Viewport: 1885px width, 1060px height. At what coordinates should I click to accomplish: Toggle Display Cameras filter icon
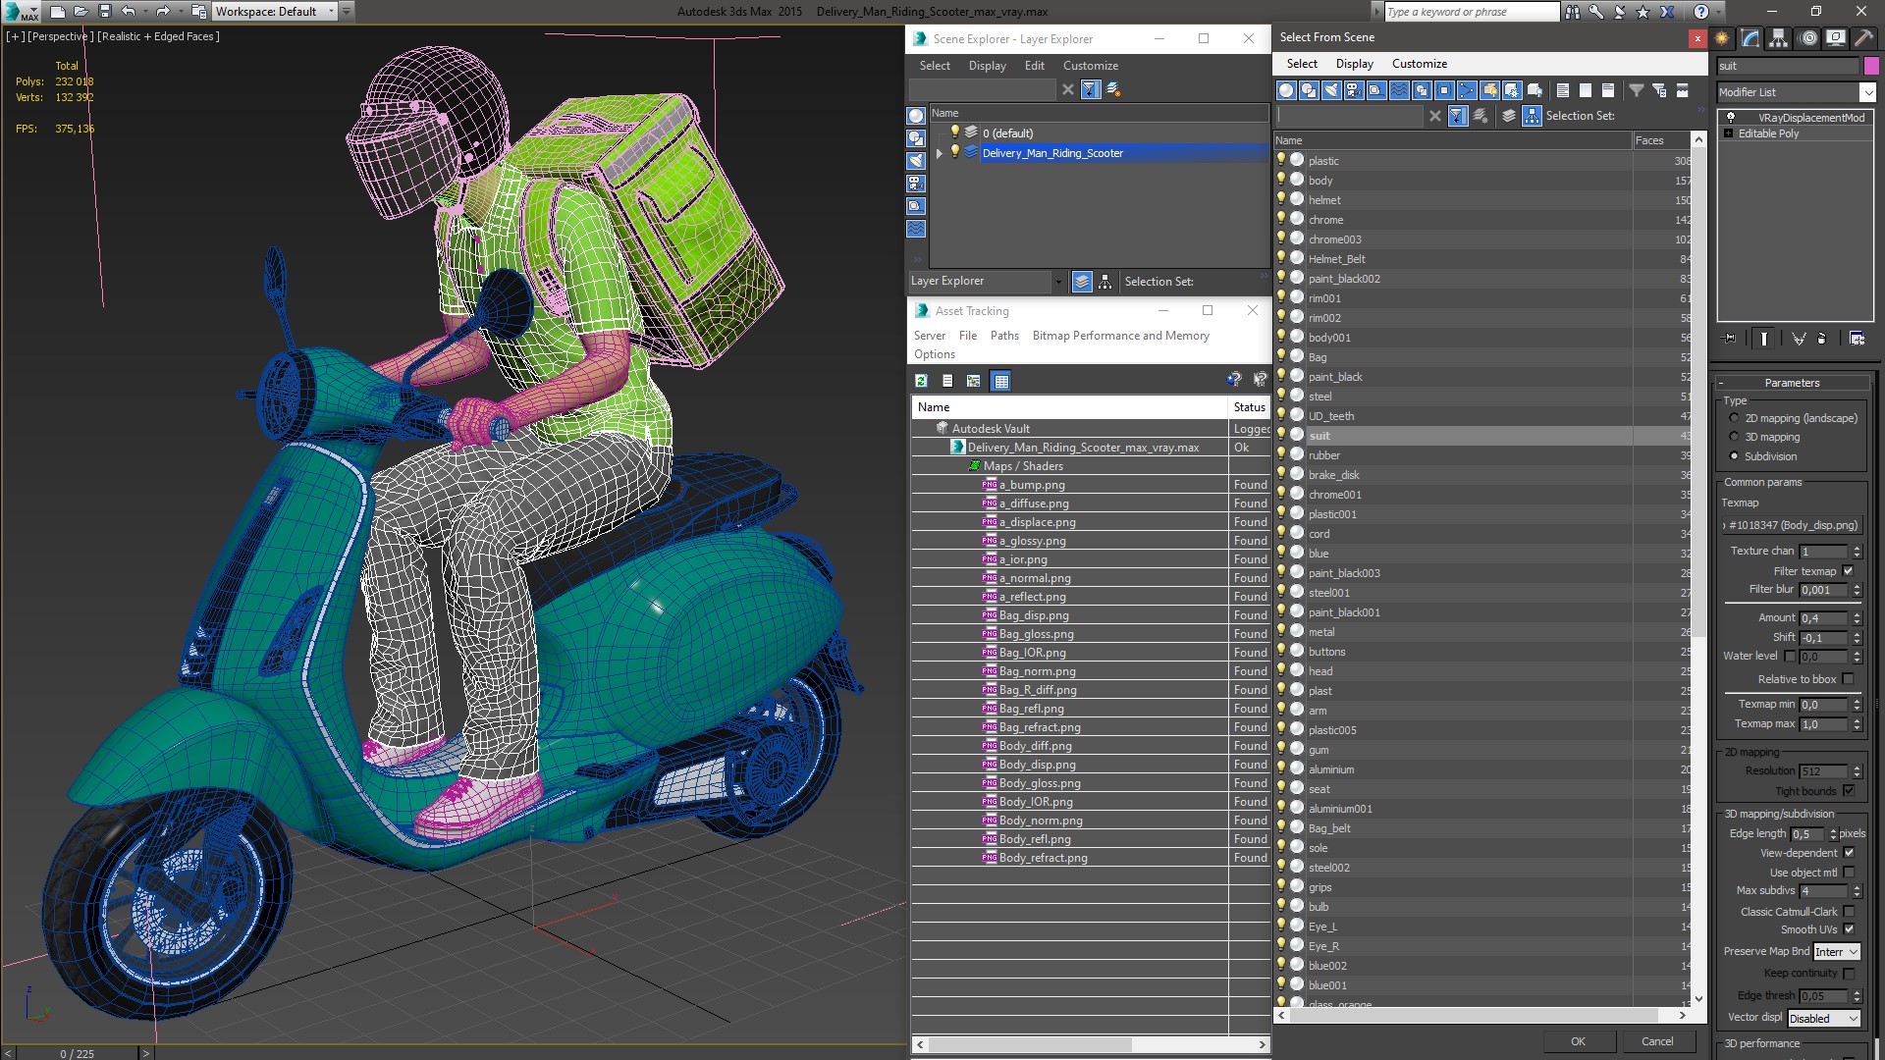point(1354,90)
